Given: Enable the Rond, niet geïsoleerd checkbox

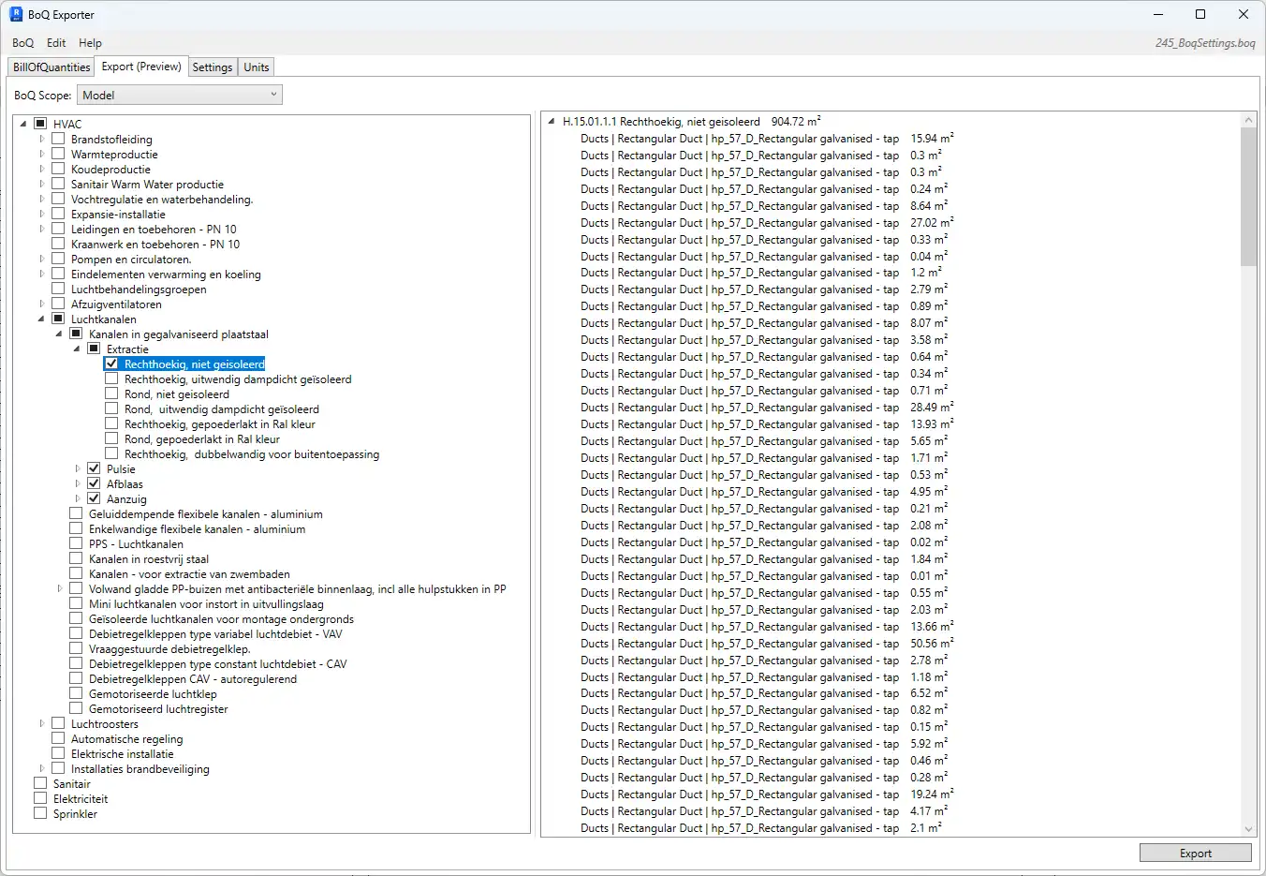Looking at the screenshot, I should point(111,394).
